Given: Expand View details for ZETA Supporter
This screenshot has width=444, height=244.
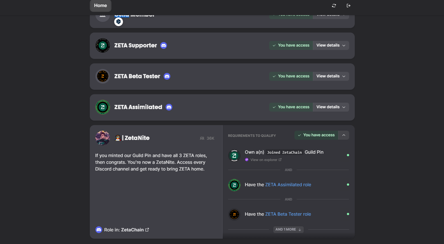Looking at the screenshot, I should click(331, 45).
